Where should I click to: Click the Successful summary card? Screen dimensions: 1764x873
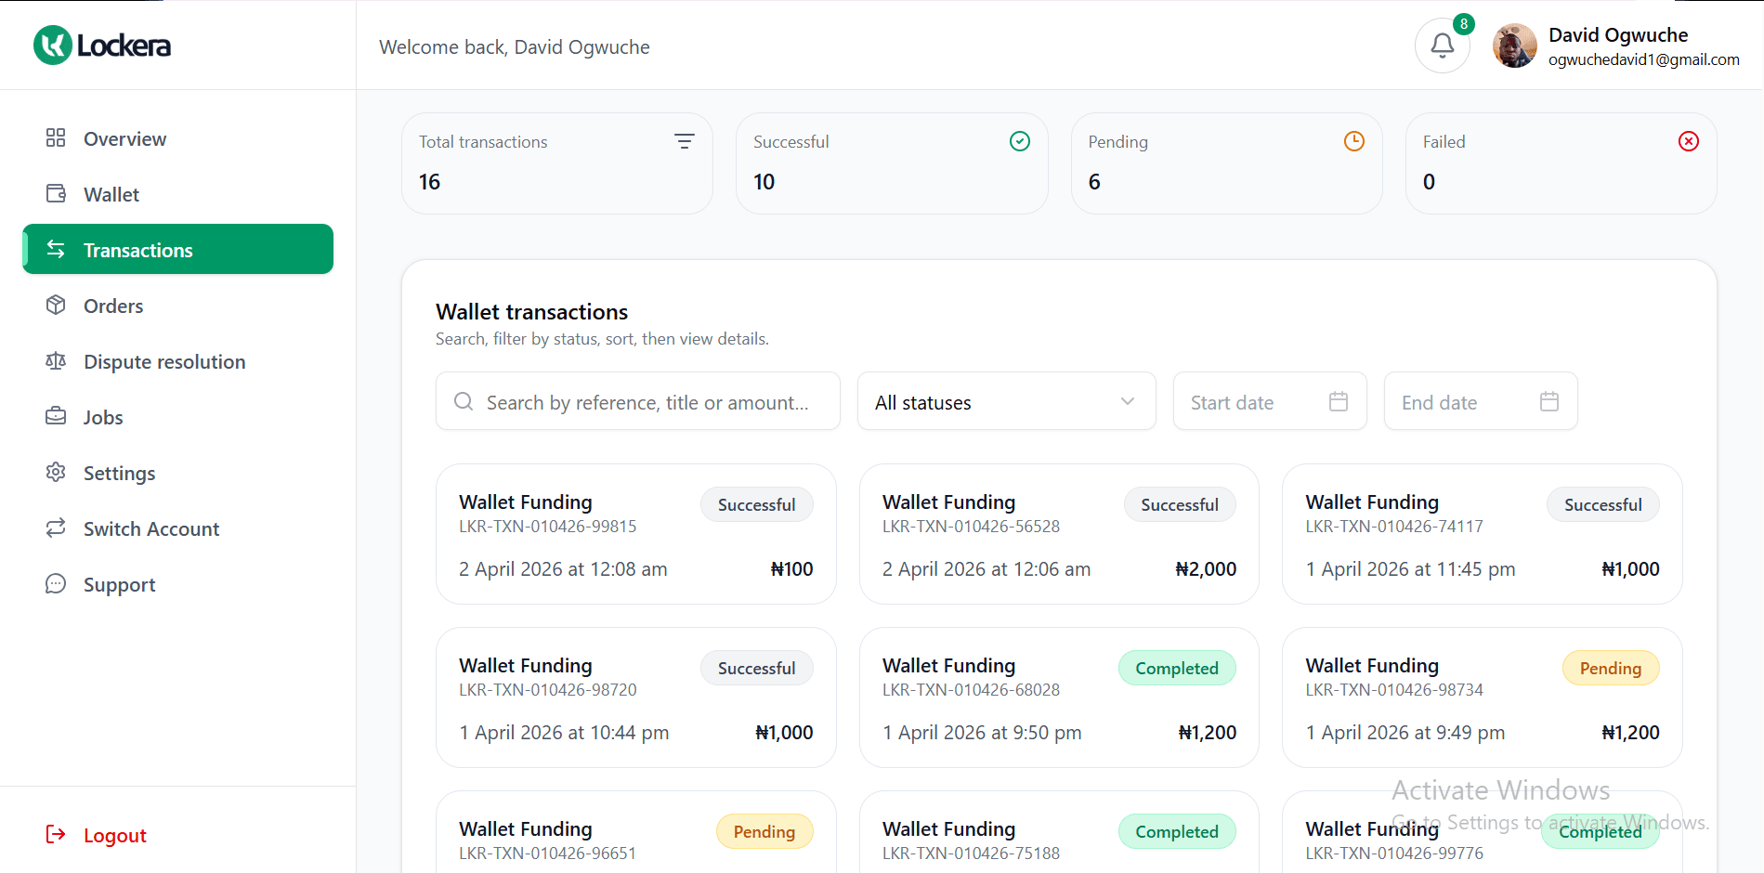(891, 163)
